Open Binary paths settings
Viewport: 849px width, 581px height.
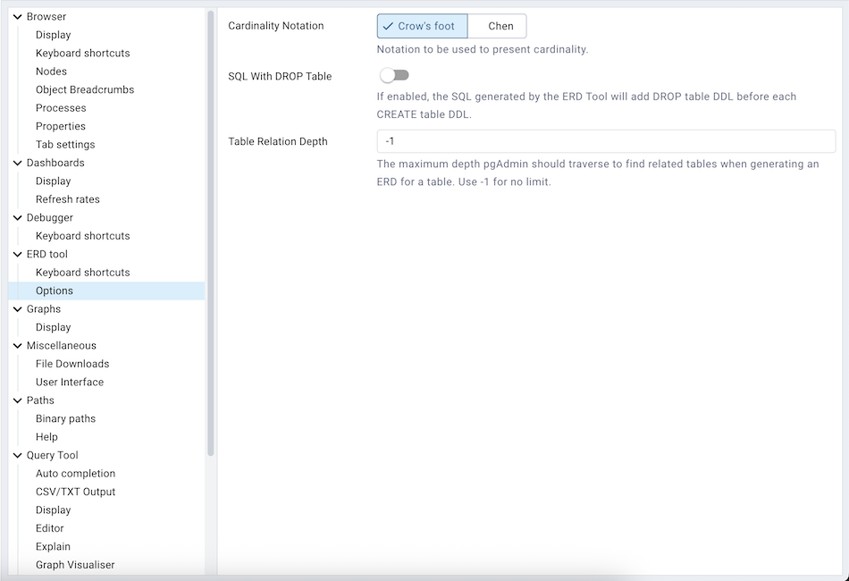coord(65,418)
